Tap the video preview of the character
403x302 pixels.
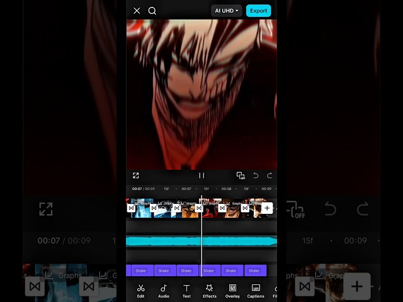(x=201, y=94)
